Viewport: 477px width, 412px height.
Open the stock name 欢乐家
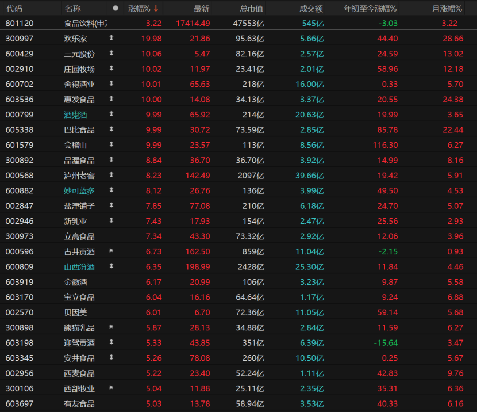click(75, 39)
